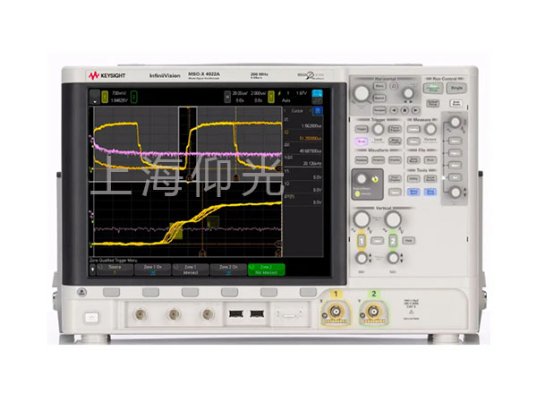
Task: Open the Source softkey selection
Action: [x=114, y=269]
